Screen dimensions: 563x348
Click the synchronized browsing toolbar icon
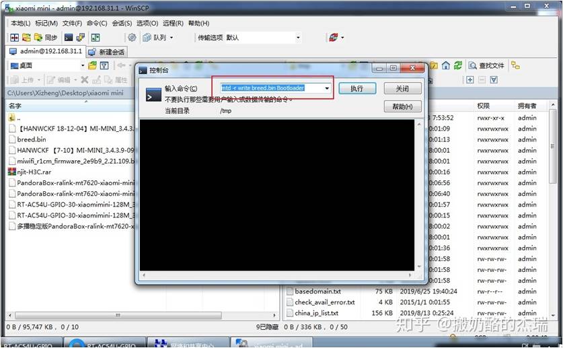pos(26,37)
